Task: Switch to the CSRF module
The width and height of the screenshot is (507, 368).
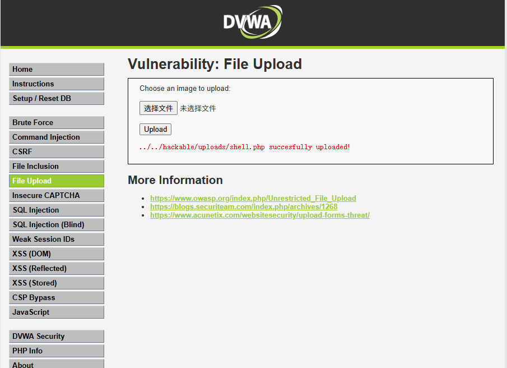Action: pyautogui.click(x=56, y=151)
